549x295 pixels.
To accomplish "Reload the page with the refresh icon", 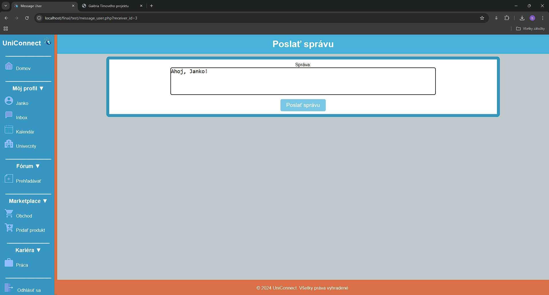I will pos(27,18).
